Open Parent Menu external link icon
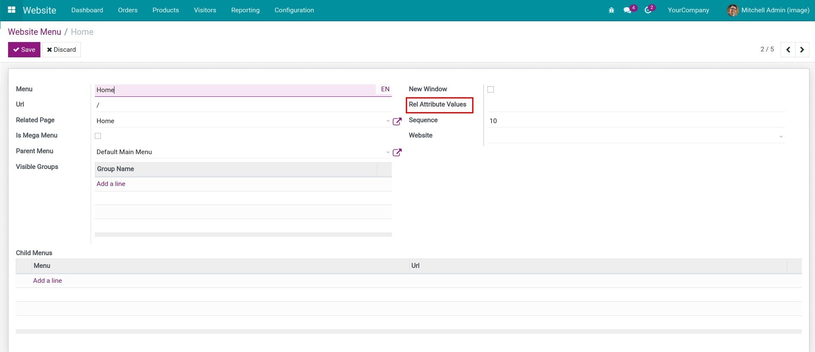Screen dimensions: 815x352 point(397,152)
